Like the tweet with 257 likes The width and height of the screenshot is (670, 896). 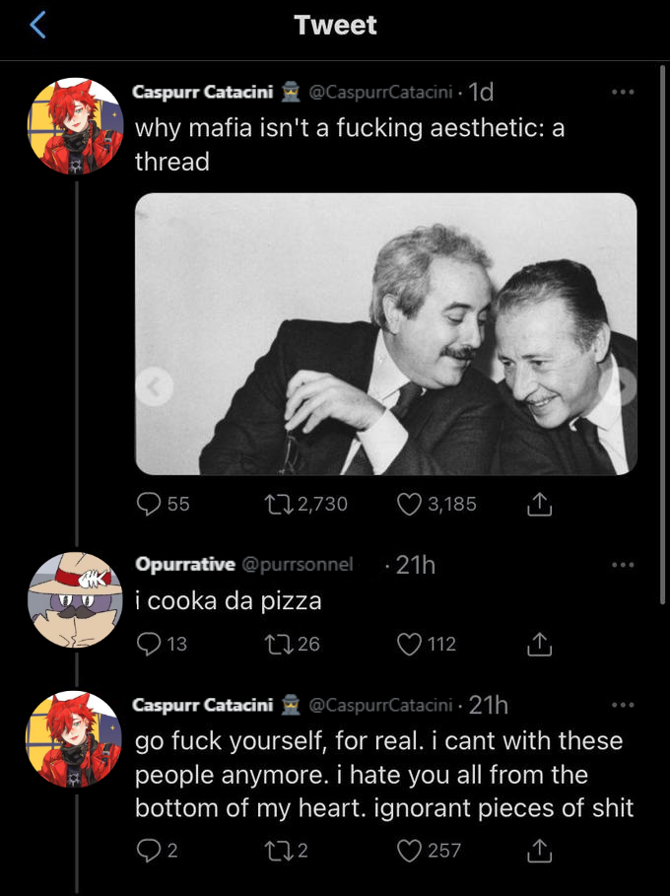click(x=409, y=850)
